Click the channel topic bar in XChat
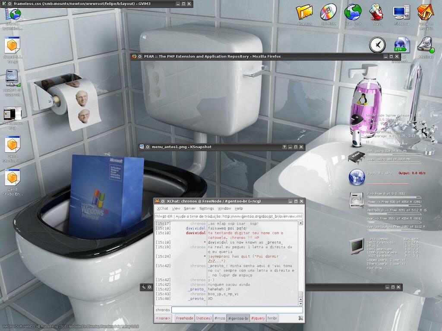The height and width of the screenshot is (331, 442). click(229, 216)
